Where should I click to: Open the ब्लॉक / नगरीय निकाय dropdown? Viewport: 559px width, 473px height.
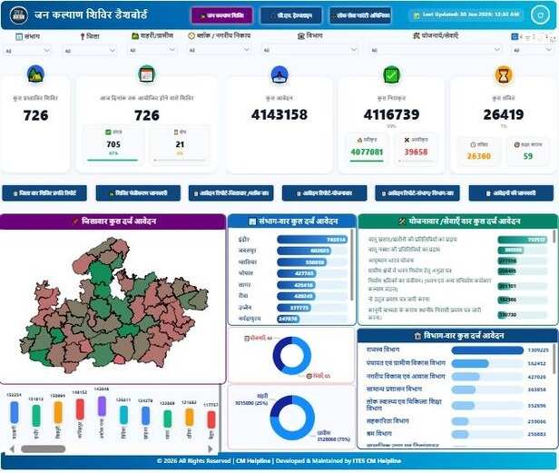point(220,50)
